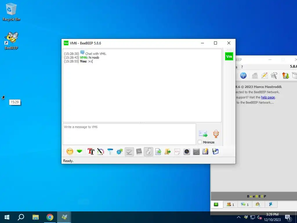Open the help page link in BeeBEEP window

click(x=268, y=97)
